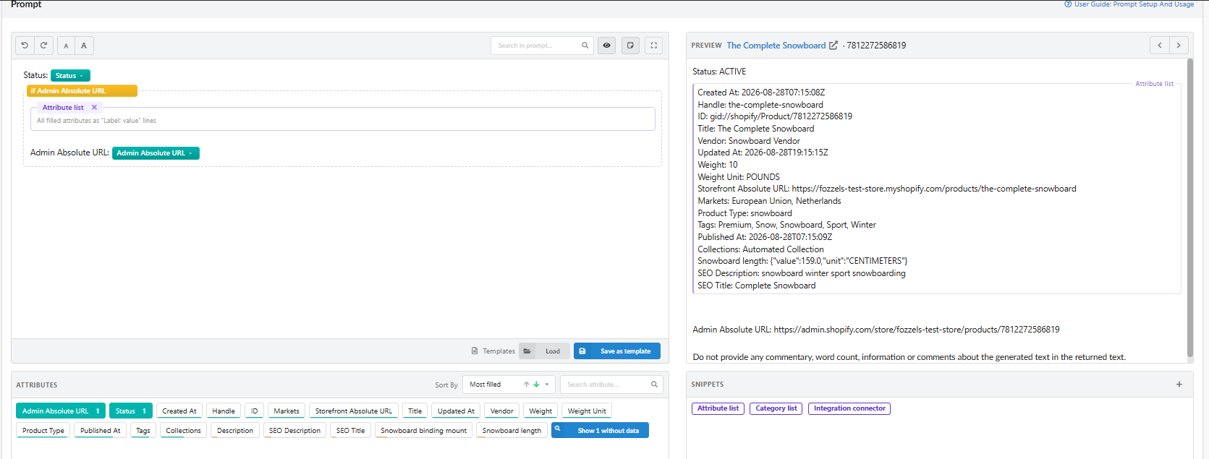The image size is (1209, 459).
Task: Increase prompt font size with large A
Action: click(x=84, y=46)
